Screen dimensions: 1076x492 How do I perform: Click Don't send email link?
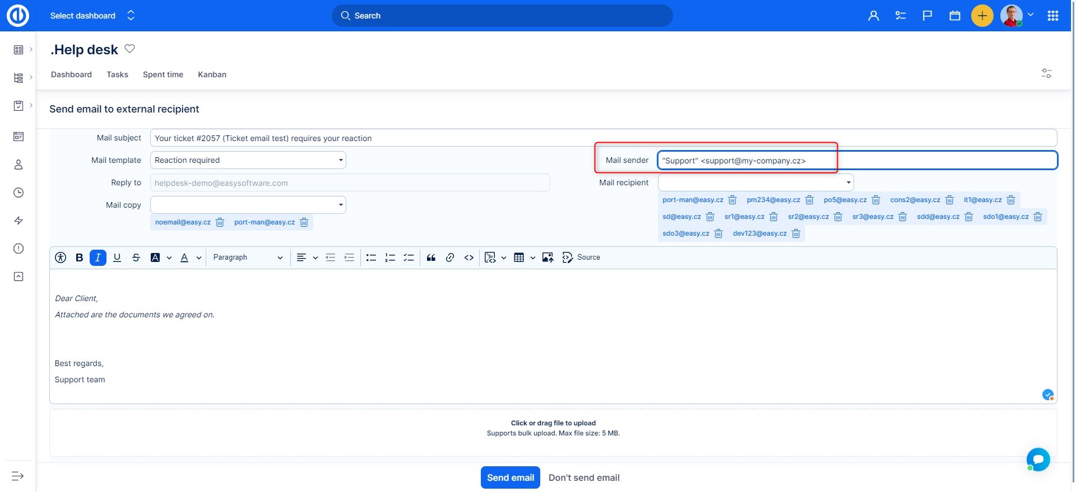tap(584, 477)
